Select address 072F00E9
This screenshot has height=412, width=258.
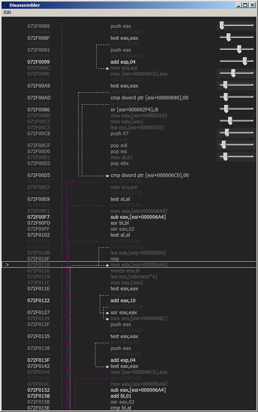click(39, 199)
